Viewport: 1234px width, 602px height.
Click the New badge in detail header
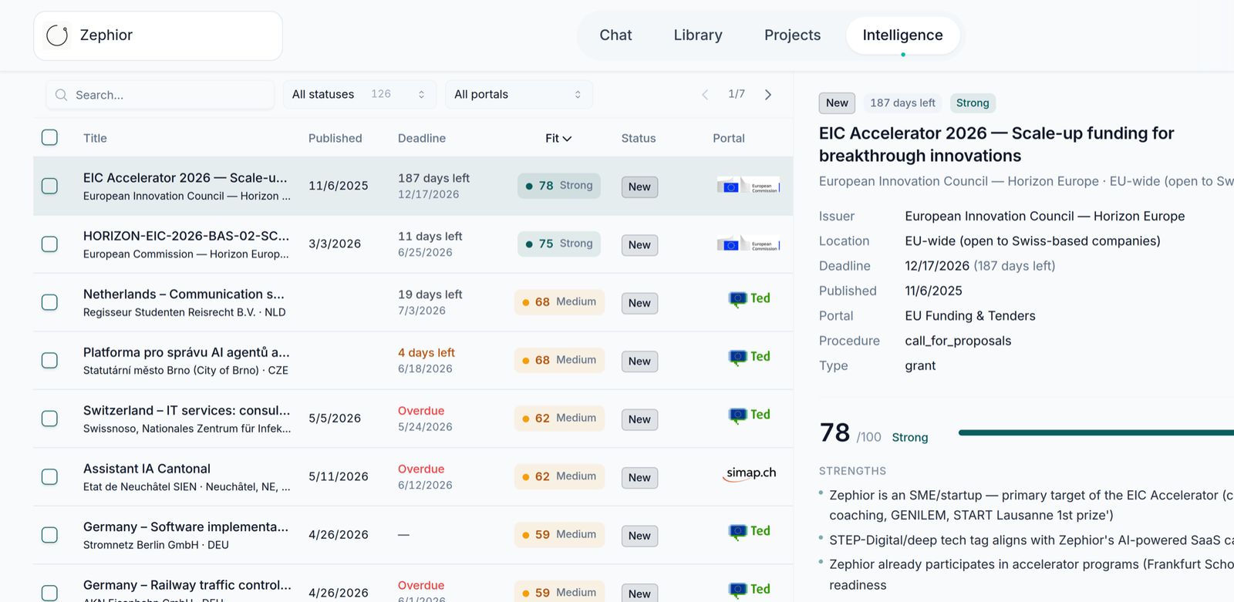(x=837, y=103)
